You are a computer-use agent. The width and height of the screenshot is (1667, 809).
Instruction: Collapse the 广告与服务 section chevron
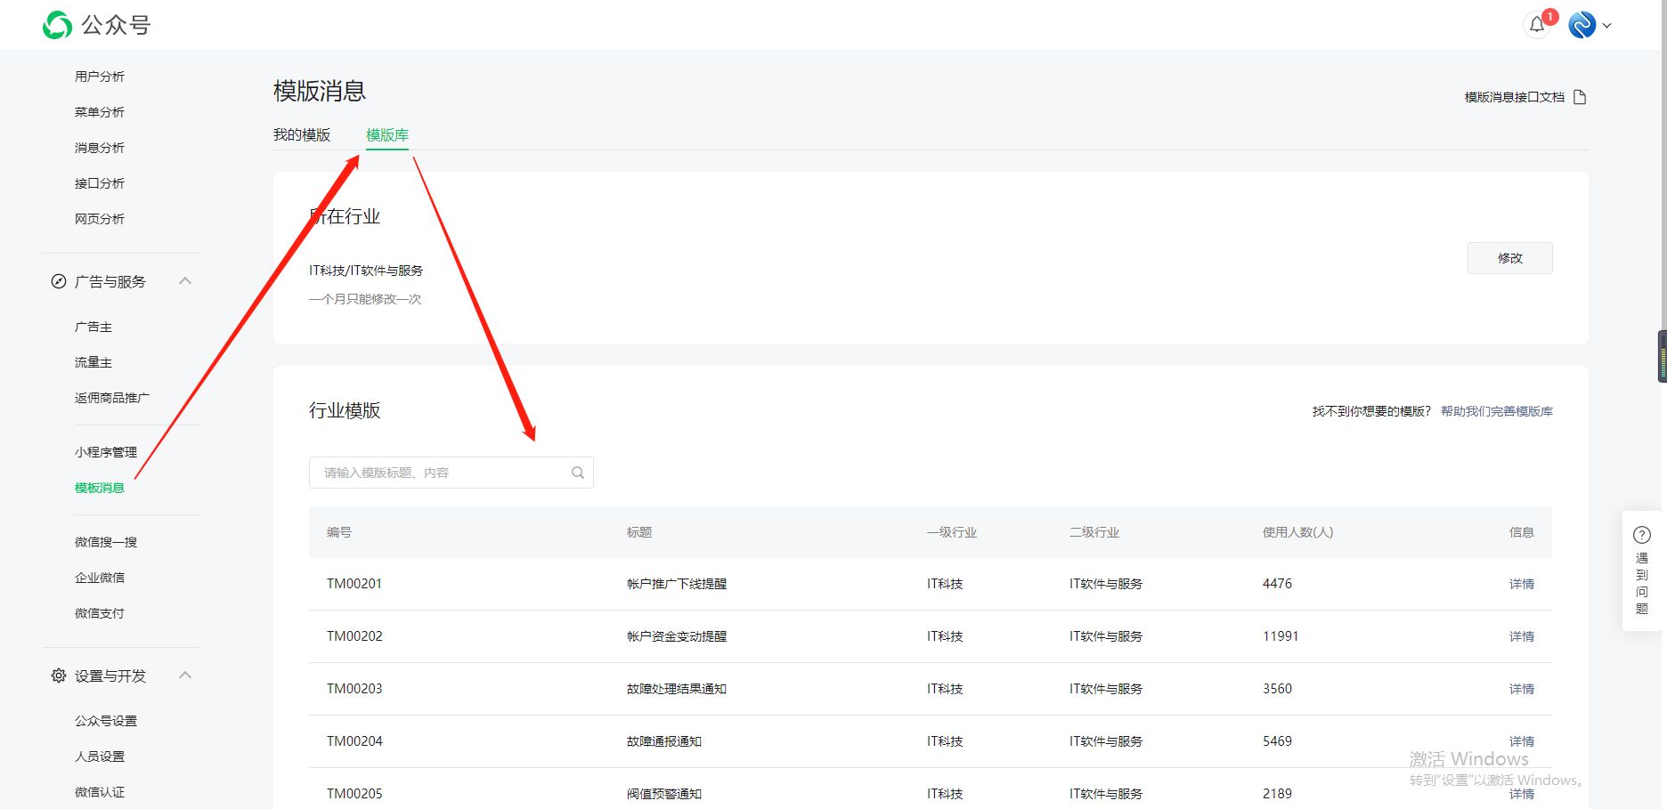[x=185, y=281]
